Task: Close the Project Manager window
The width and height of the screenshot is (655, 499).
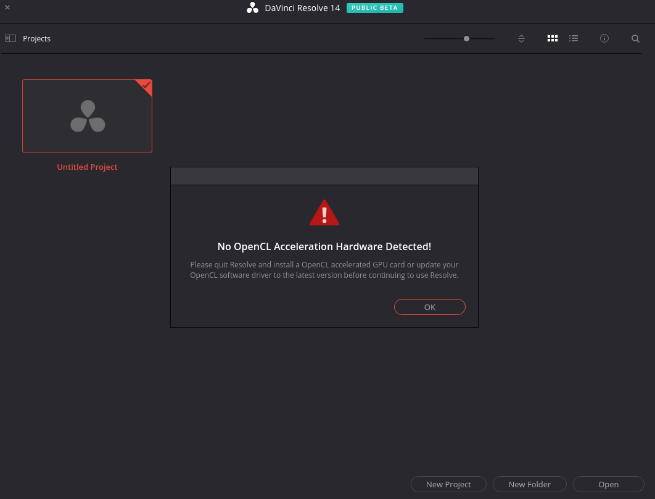Action: tap(7, 7)
